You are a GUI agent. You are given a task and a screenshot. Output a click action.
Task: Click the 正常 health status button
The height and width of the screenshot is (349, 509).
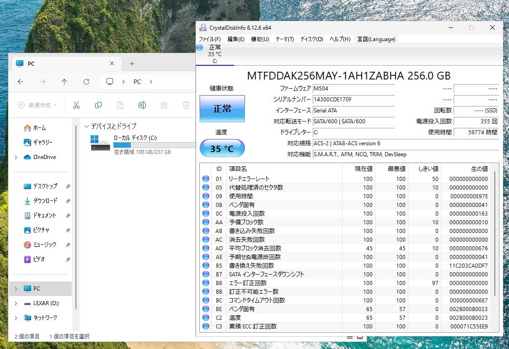222,109
